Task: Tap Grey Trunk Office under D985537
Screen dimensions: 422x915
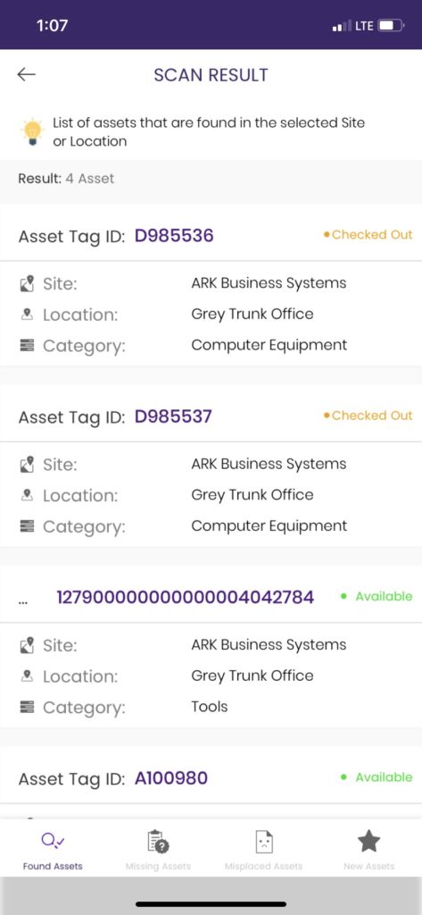Action: 252,495
